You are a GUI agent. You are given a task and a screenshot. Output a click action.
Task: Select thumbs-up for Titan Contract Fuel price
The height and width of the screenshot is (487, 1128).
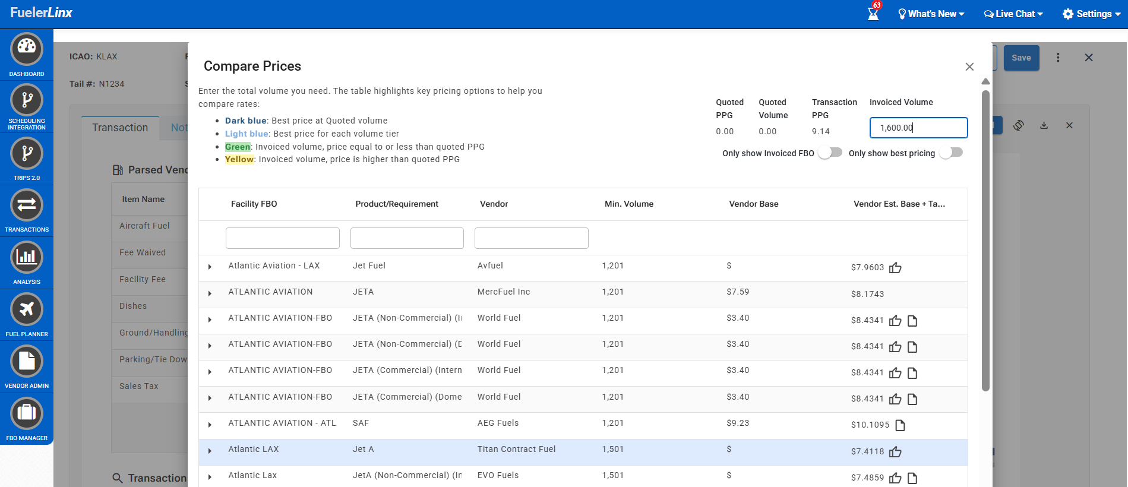click(895, 452)
